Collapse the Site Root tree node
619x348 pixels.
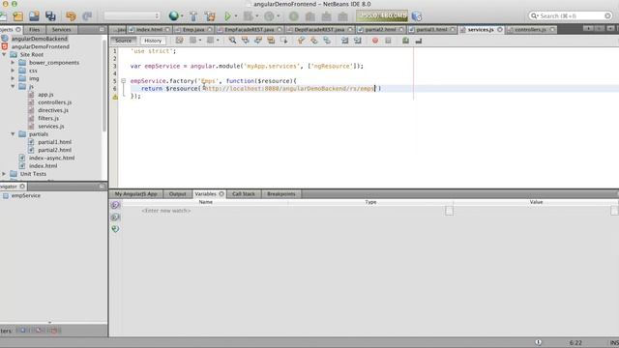pos(4,54)
